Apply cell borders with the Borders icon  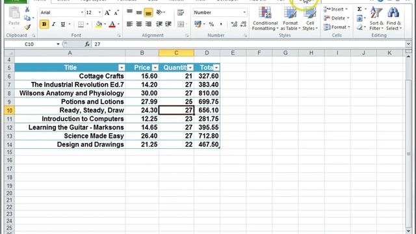(81, 25)
